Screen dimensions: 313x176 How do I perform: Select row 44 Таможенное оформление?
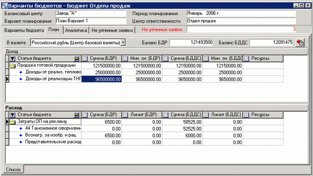pos(144,128)
